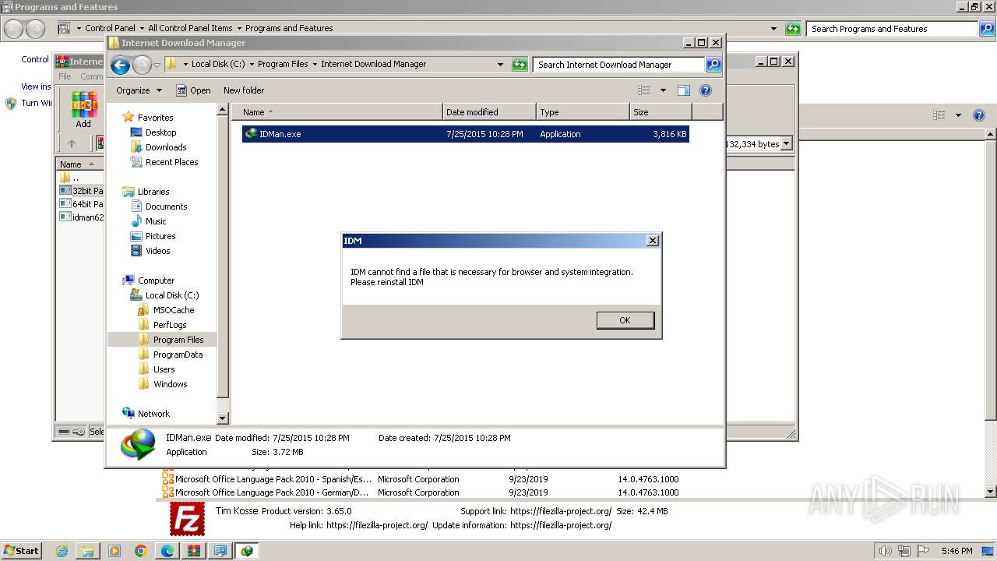
Task: Select the Local Disk (C:) tree node
Action: tap(171, 295)
